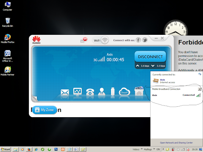Screen dimensions: 203x152
Task: Click the volume speaker tray icon
Action: point(178,149)
